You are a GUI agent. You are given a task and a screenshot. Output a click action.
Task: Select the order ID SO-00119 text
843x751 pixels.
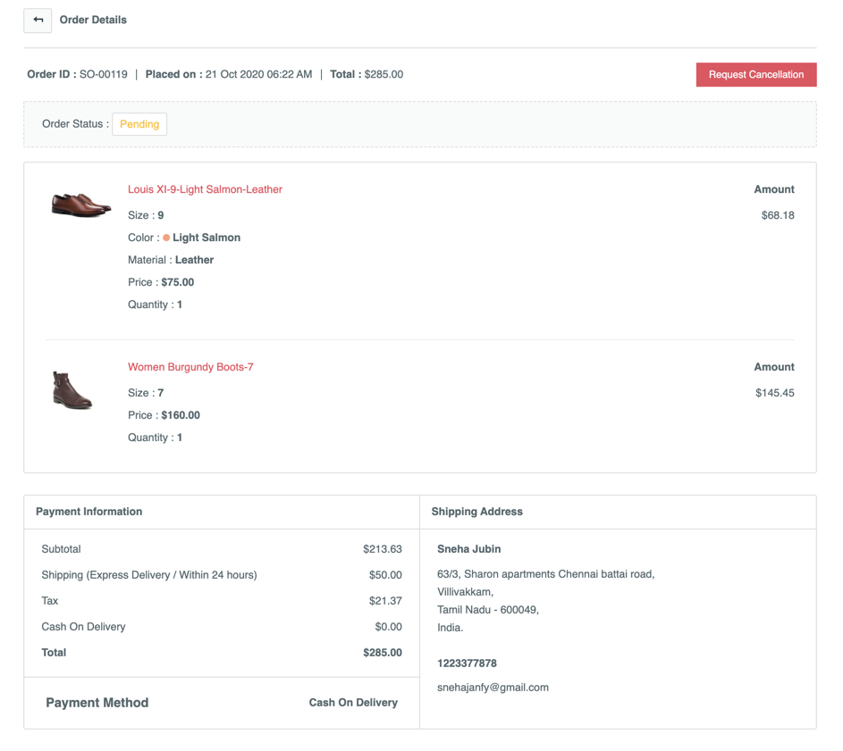tap(103, 75)
